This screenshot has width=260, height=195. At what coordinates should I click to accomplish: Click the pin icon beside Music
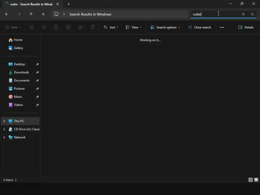coord(38,97)
